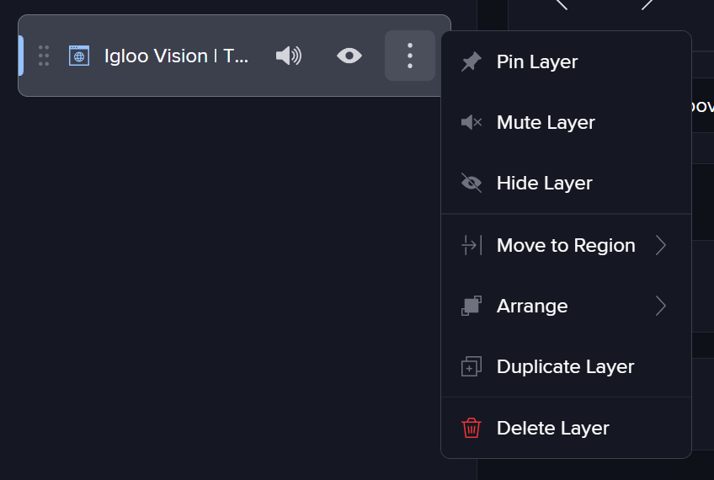Choose Duplicate Layer from the context menu
714x480 pixels.
(565, 367)
